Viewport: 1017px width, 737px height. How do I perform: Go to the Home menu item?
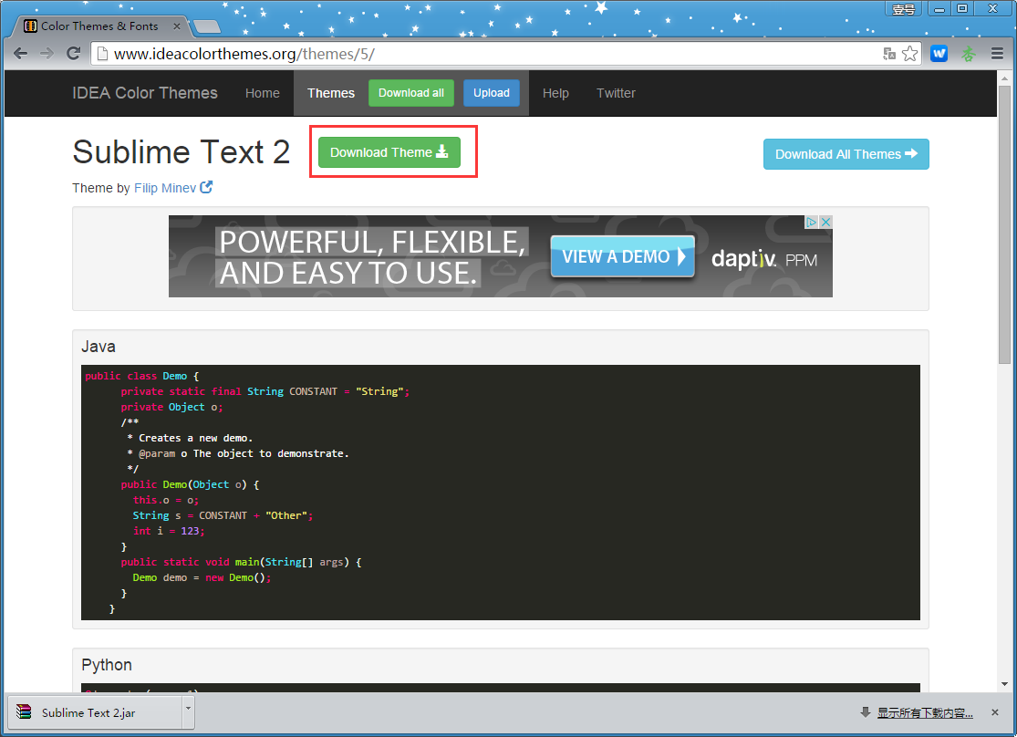[x=263, y=93]
